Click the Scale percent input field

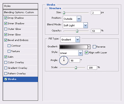[x=92, y=68]
